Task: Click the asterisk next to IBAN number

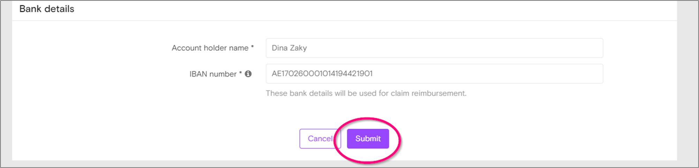Action: tap(240, 72)
